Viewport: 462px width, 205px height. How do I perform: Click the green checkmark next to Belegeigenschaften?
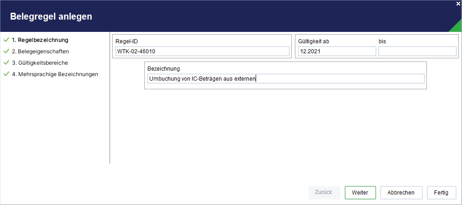point(6,51)
